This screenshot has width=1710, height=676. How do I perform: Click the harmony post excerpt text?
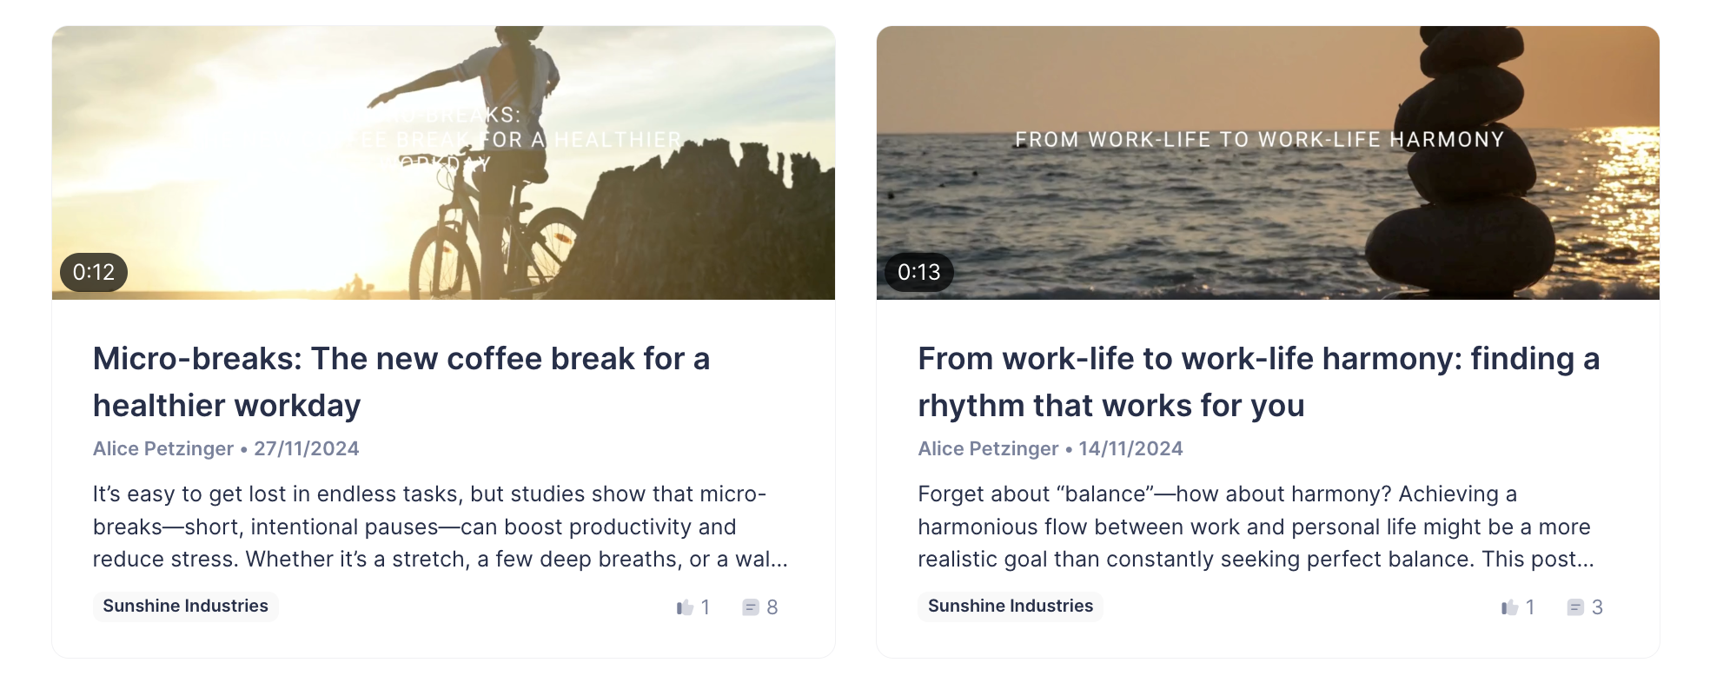tap(1256, 527)
